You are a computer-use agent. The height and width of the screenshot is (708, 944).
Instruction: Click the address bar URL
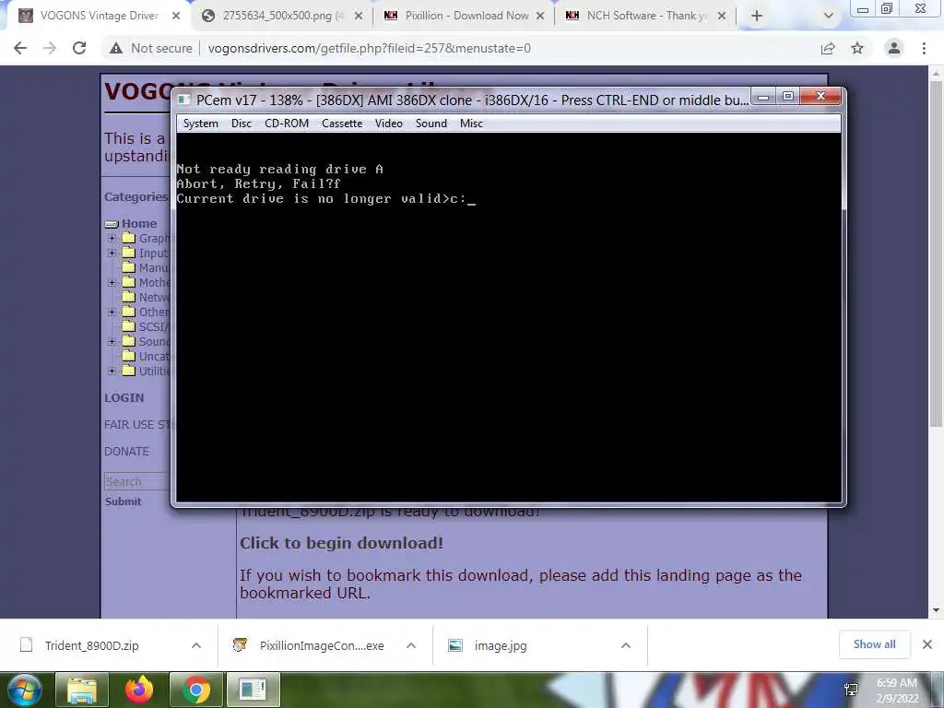(369, 48)
